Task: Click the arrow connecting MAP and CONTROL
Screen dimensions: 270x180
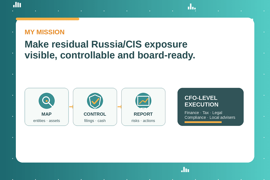Action: click(71, 107)
